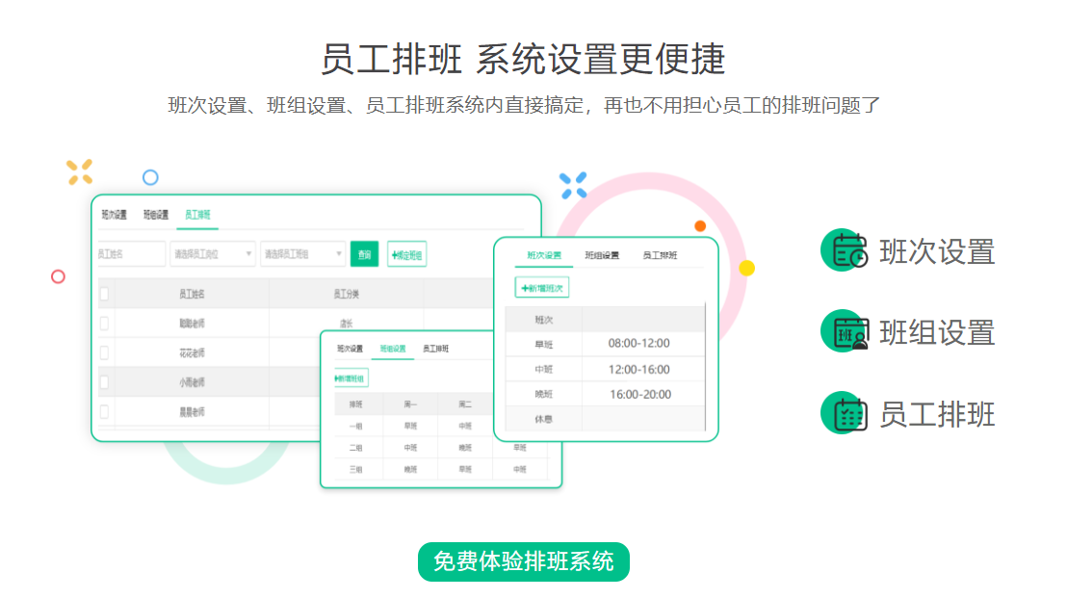Viewport: 1067px width, 599px height.
Task: Expand the 请选择员工班组 dropdown
Action: (x=302, y=254)
